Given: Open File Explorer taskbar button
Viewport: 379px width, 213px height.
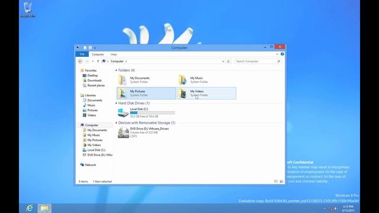Looking at the screenshot, I should [44, 208].
